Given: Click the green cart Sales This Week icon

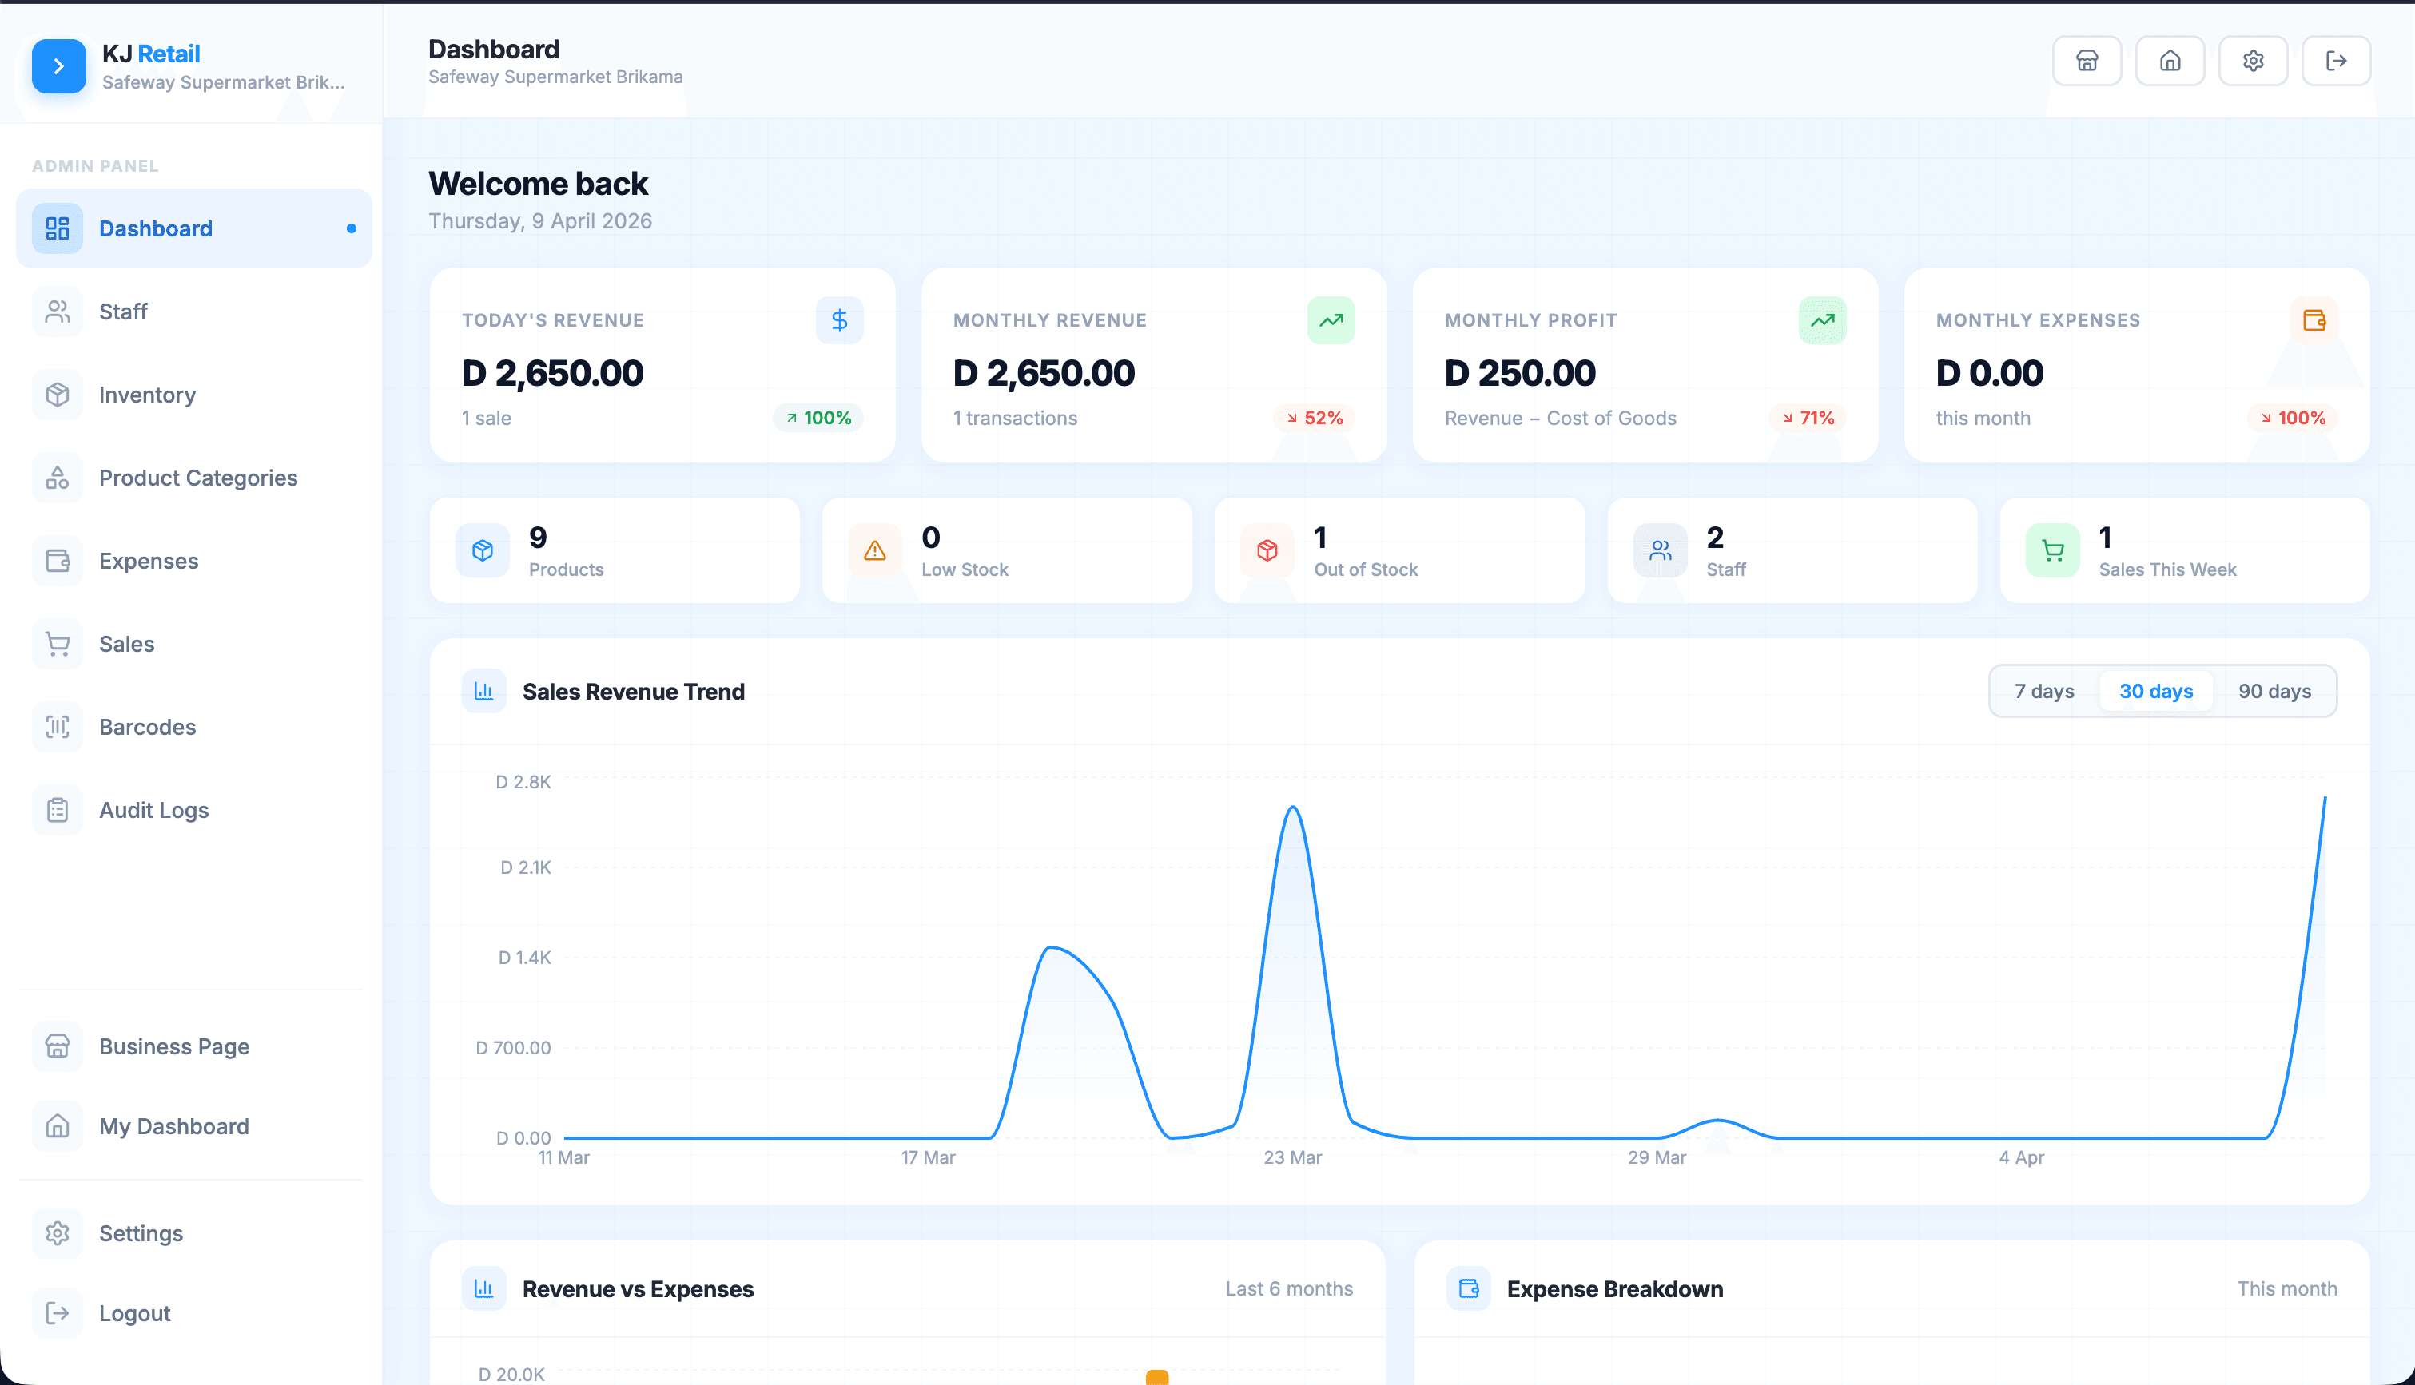Looking at the screenshot, I should tap(2051, 551).
